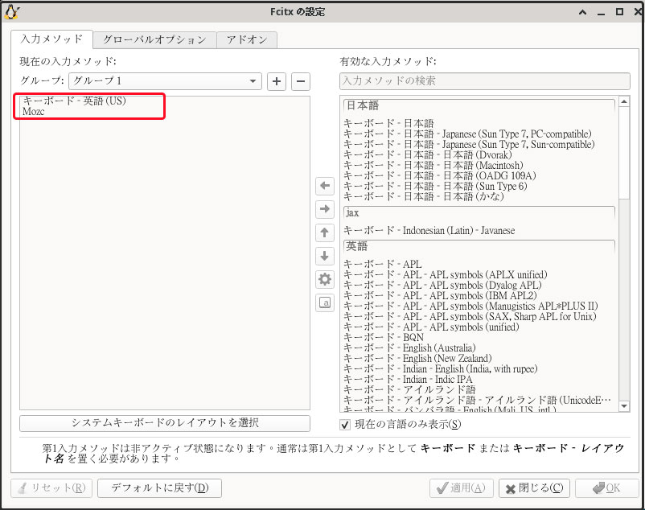Image resolution: width=645 pixels, height=510 pixels.
Task: Click the penguin application icon in title bar
Action: coord(11,12)
